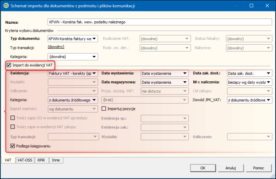Open the Rozliczenie VAT (dowolne) dropdown
The width and height of the screenshot is (276, 179).
[165, 39]
